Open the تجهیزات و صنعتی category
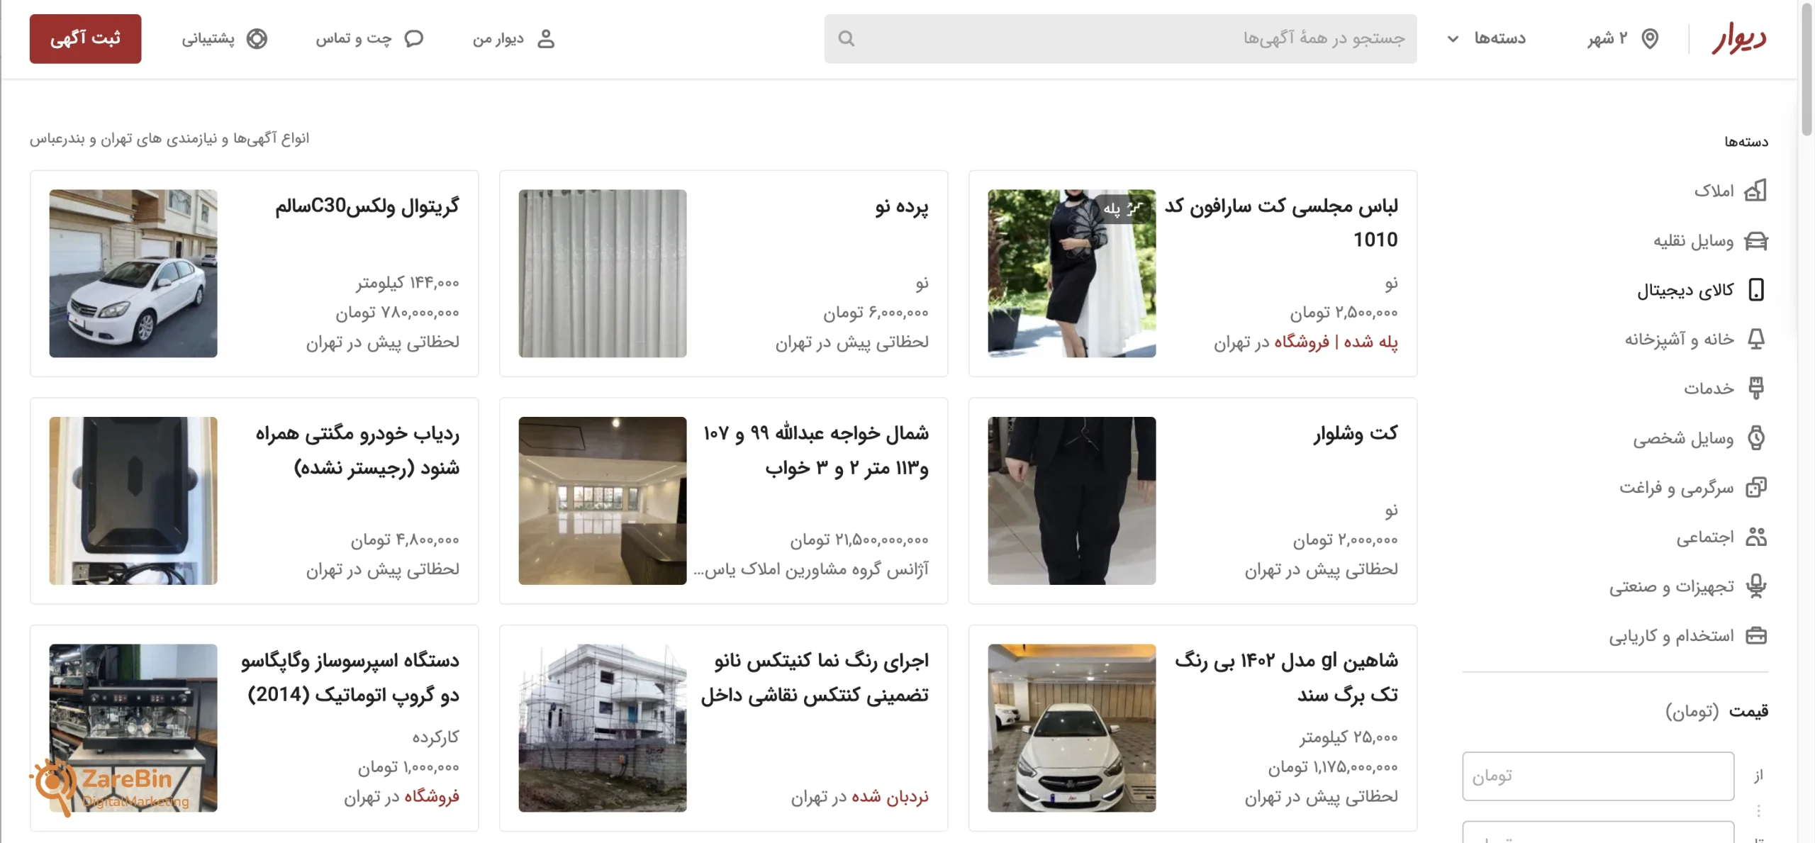1815x843 pixels. point(1688,586)
